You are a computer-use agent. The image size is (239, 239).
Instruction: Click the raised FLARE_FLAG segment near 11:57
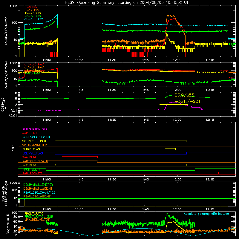point(170,148)
